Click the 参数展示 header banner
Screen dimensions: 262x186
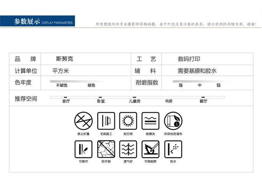[x=37, y=21]
